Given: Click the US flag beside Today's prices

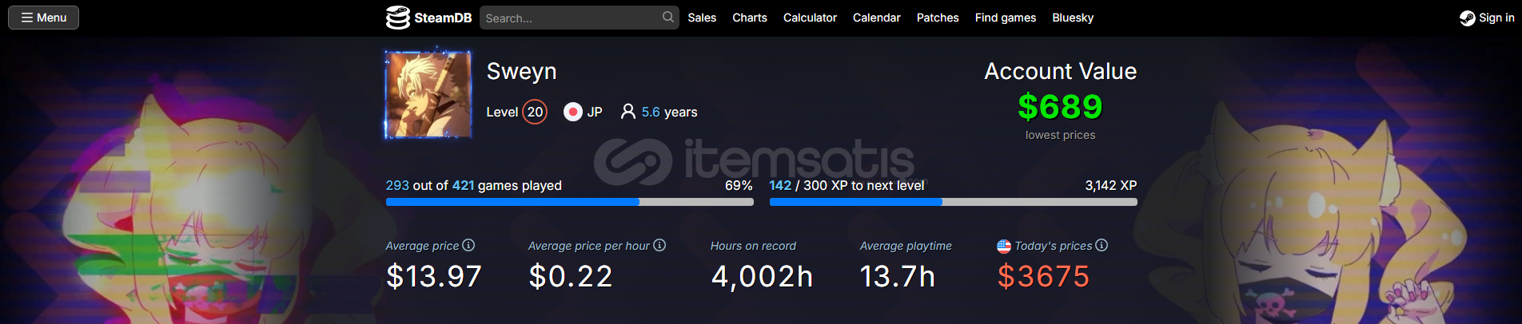Looking at the screenshot, I should click(1004, 246).
